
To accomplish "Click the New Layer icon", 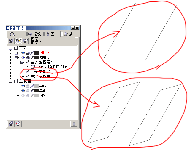I will [x=11, y=124].
